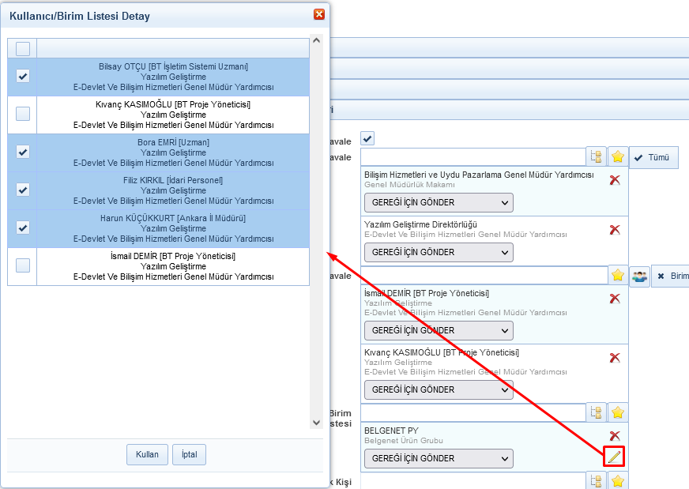The image size is (689, 489).
Task: Open the unit tree icon in top havale row
Action: point(597,157)
